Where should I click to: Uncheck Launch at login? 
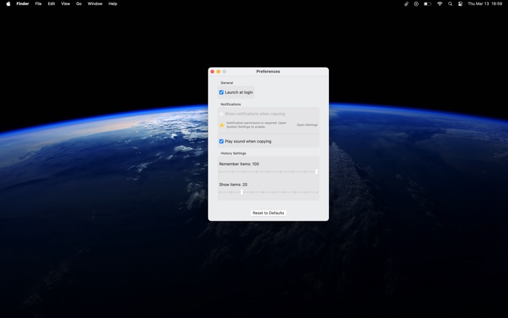[x=221, y=92]
